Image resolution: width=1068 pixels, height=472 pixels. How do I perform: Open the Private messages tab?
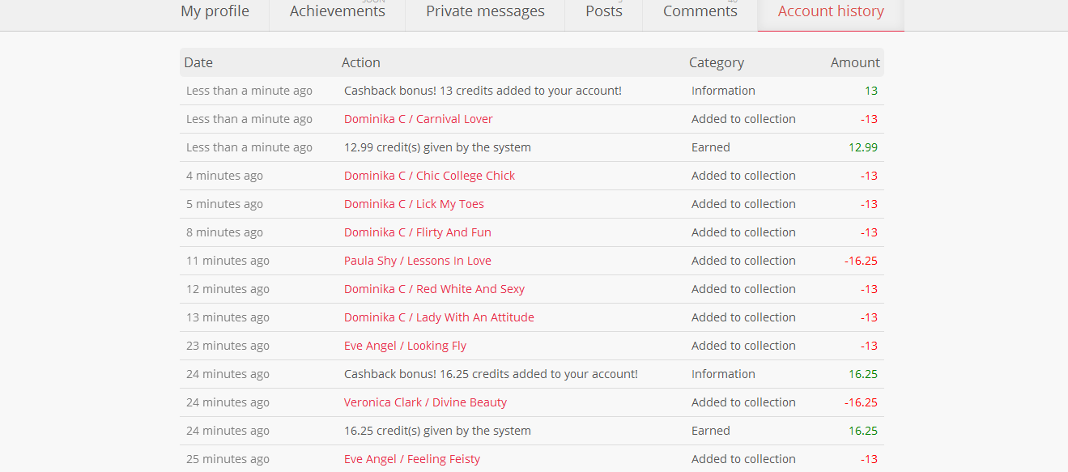(x=485, y=13)
